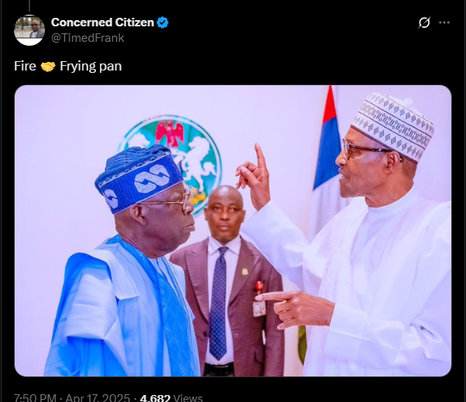View the 4,682 Views count
The image size is (466, 402).
click(x=170, y=398)
